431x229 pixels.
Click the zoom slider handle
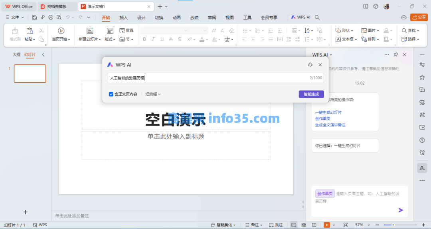393,225
